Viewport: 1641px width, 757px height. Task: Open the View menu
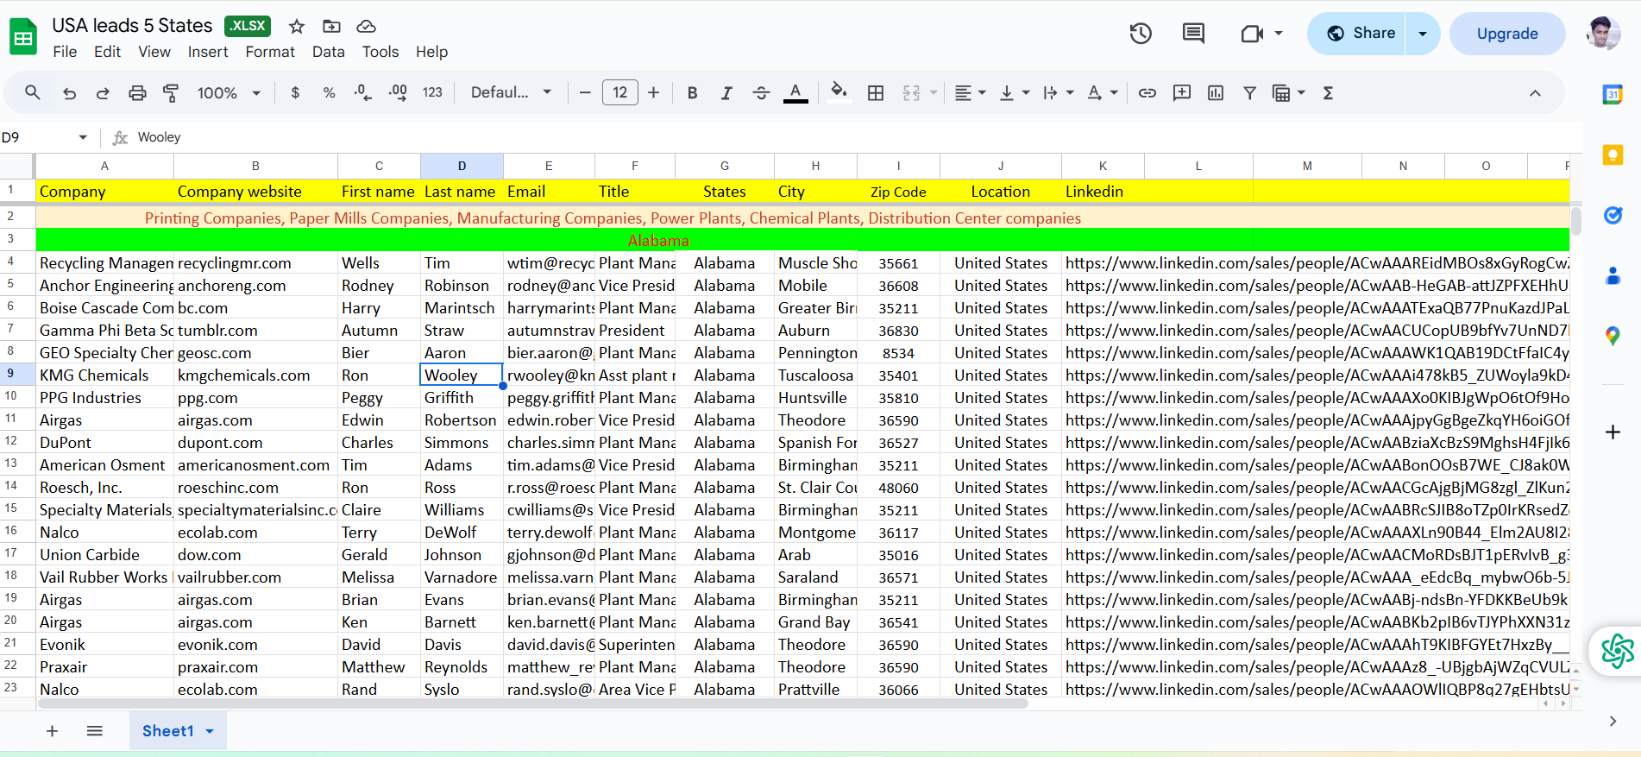tap(154, 52)
